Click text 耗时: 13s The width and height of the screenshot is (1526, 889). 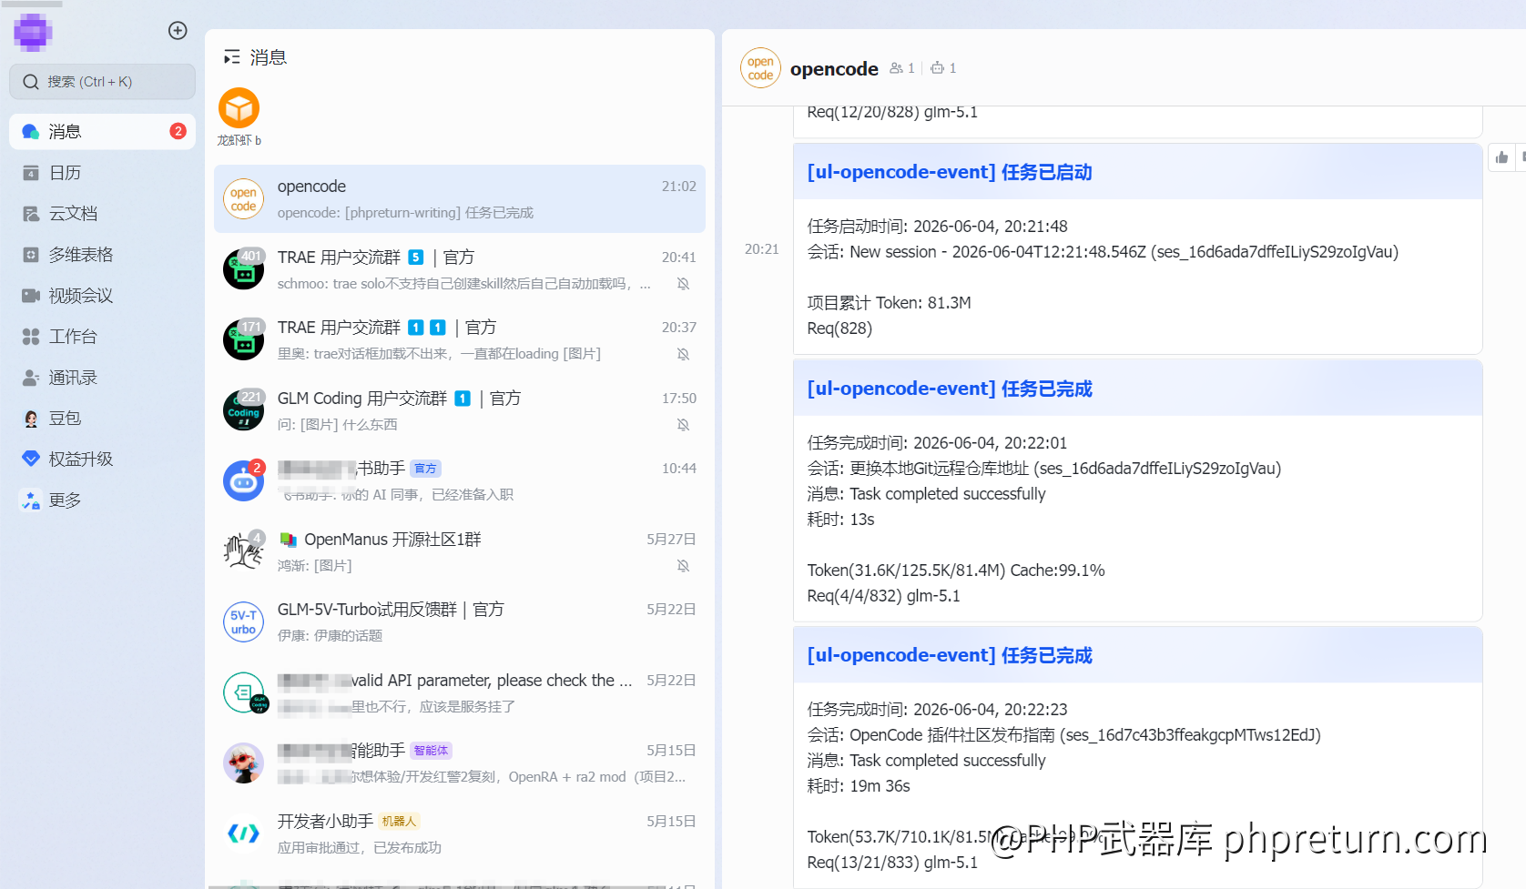click(840, 520)
